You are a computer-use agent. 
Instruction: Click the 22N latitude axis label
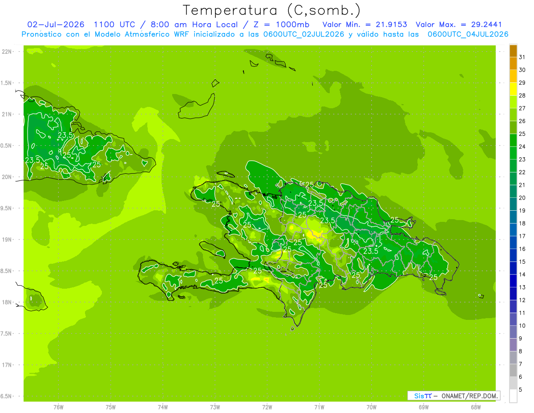(6, 52)
